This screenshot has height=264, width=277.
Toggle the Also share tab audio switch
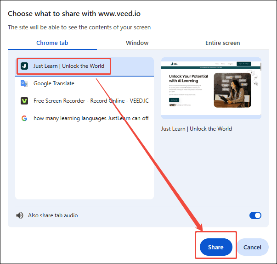click(x=255, y=215)
